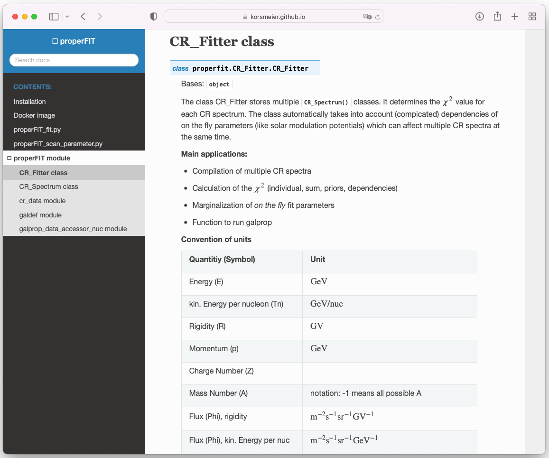Open the tab group dropdown chevron
The width and height of the screenshot is (549, 458).
67,17
